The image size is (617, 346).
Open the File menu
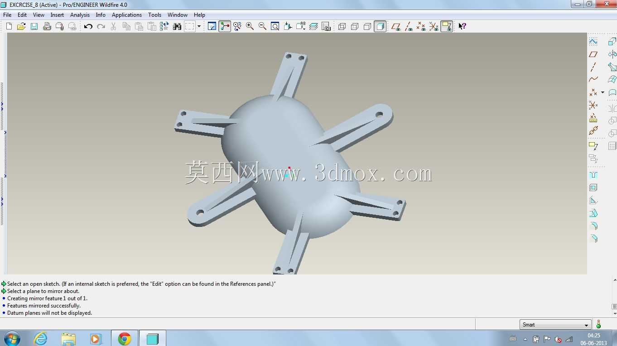(7, 15)
